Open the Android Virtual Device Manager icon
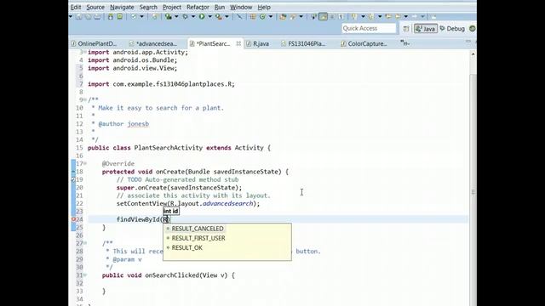 pyautogui.click(x=119, y=17)
